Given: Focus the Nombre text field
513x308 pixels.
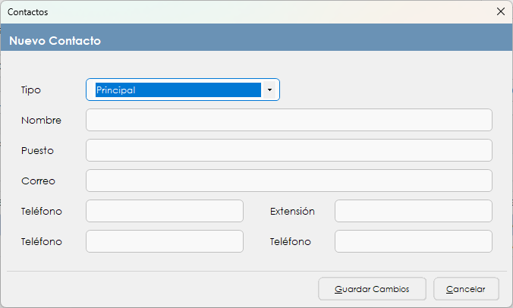Looking at the screenshot, I should click(288, 120).
